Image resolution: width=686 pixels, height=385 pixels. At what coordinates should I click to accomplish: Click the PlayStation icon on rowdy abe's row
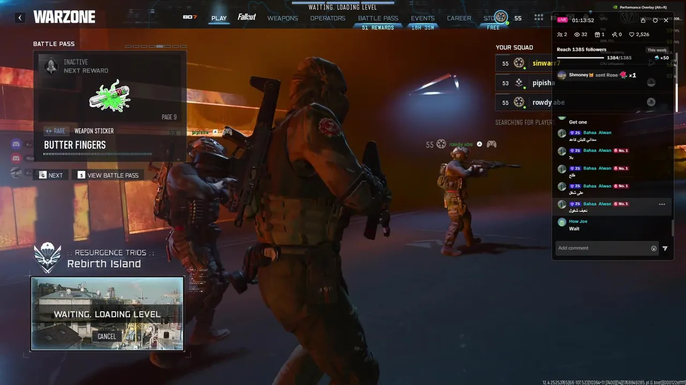pyautogui.click(x=651, y=102)
